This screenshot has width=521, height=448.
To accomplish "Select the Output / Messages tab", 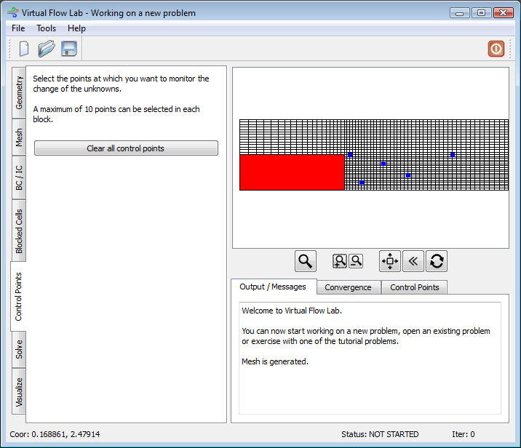I will point(273,287).
